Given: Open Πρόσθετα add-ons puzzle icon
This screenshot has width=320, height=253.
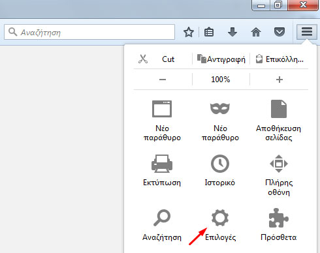Looking at the screenshot, I should click(x=279, y=218).
